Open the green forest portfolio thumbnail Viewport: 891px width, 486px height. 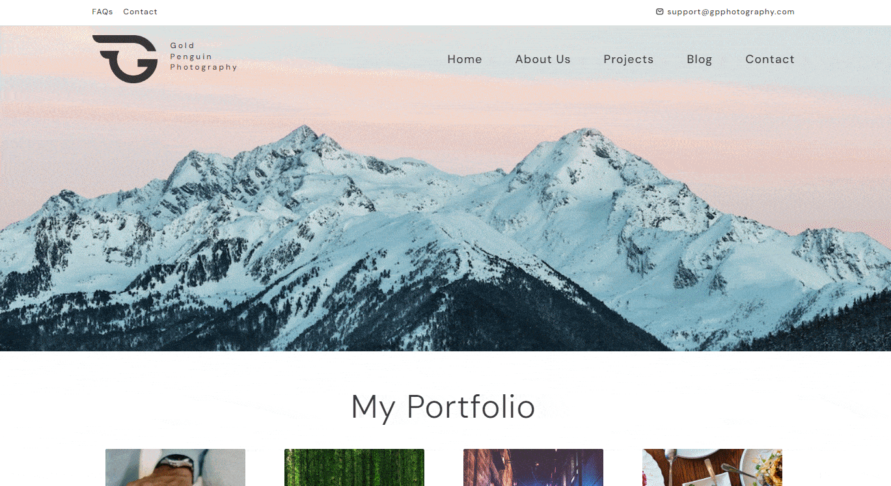pyautogui.click(x=354, y=467)
